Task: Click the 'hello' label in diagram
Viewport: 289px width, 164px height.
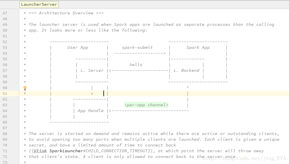Action: coord(136,65)
